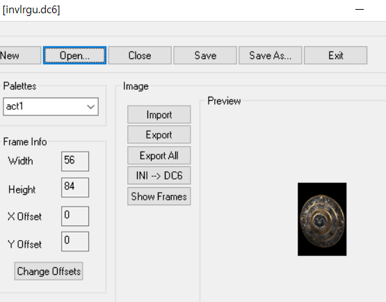This screenshot has height=302, width=386.
Task: Click the X Offset input field
Action: click(x=75, y=216)
